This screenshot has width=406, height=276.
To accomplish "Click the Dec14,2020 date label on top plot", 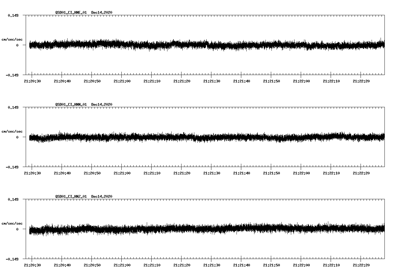I will (102, 13).
